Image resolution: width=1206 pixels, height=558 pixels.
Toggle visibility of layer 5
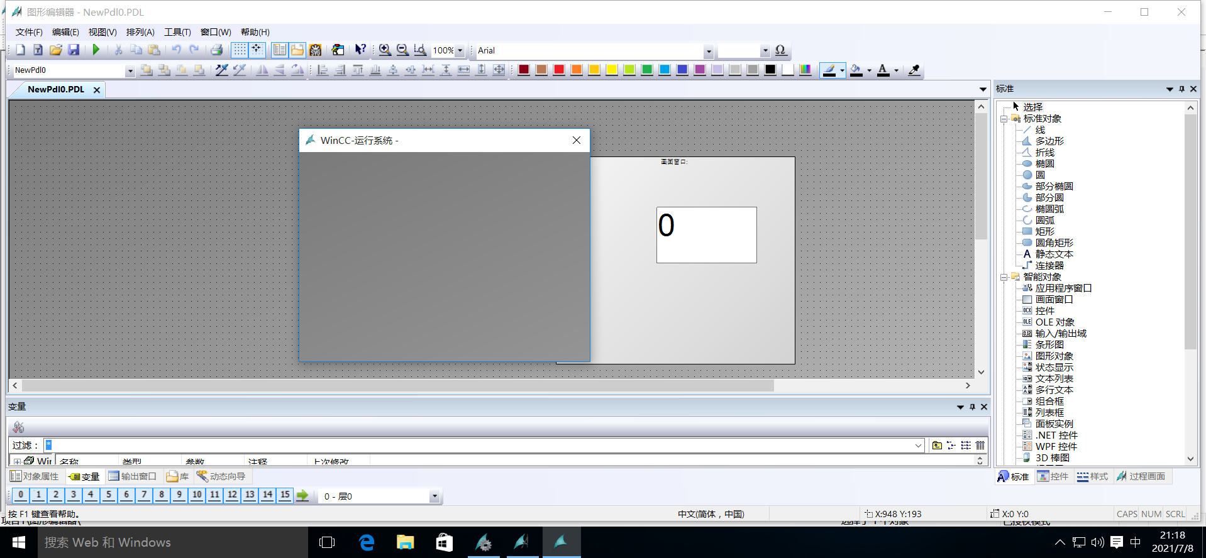click(x=109, y=495)
